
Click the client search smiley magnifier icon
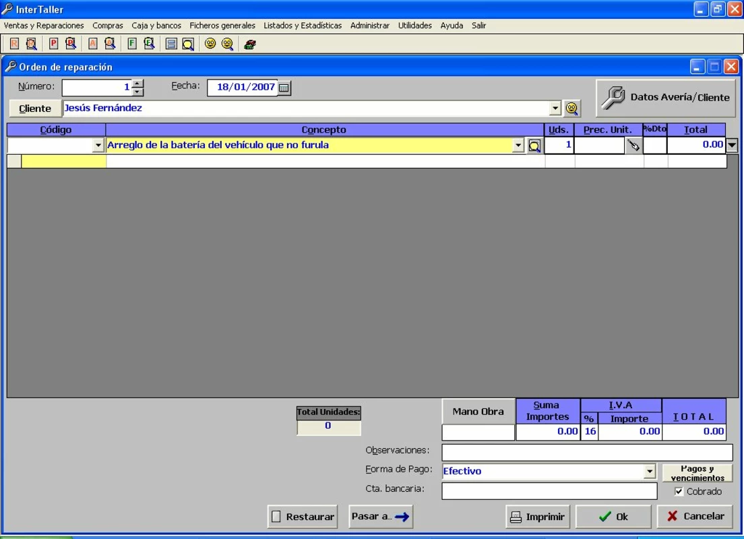click(x=571, y=108)
